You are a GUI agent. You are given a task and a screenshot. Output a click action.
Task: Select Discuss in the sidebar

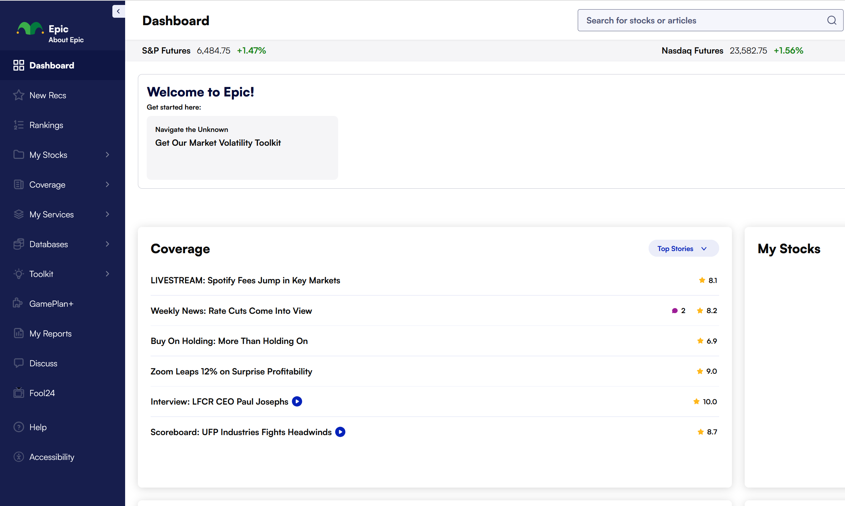coord(43,363)
